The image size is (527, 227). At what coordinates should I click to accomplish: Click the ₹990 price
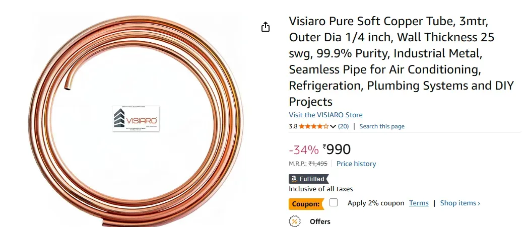(337, 149)
